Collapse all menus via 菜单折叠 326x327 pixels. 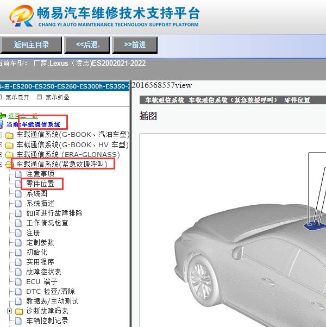coord(58,97)
